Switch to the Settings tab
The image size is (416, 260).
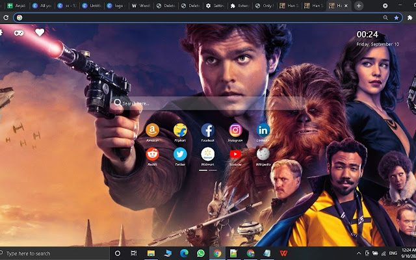click(216, 6)
